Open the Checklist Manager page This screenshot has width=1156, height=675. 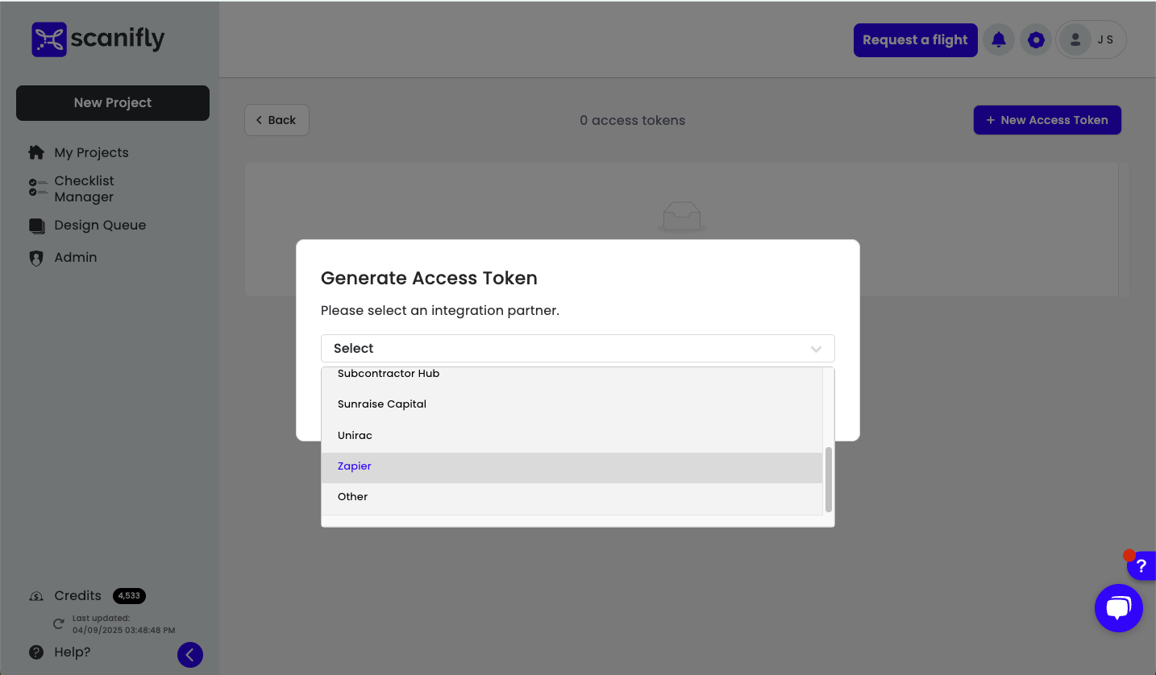pyautogui.click(x=85, y=188)
